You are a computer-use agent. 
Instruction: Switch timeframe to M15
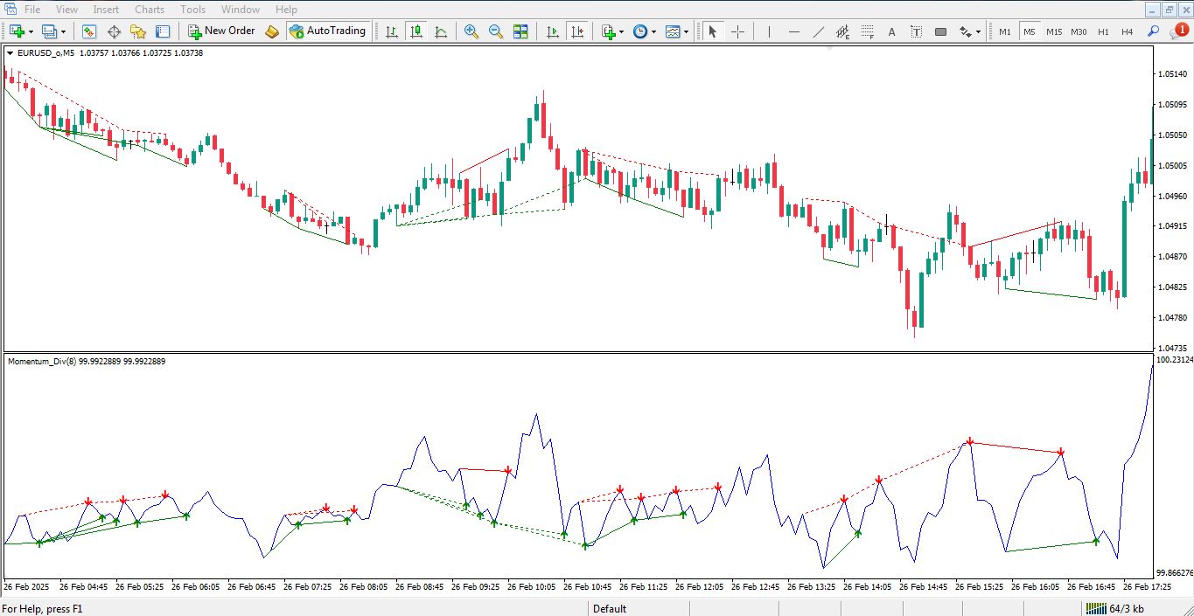tap(1054, 31)
